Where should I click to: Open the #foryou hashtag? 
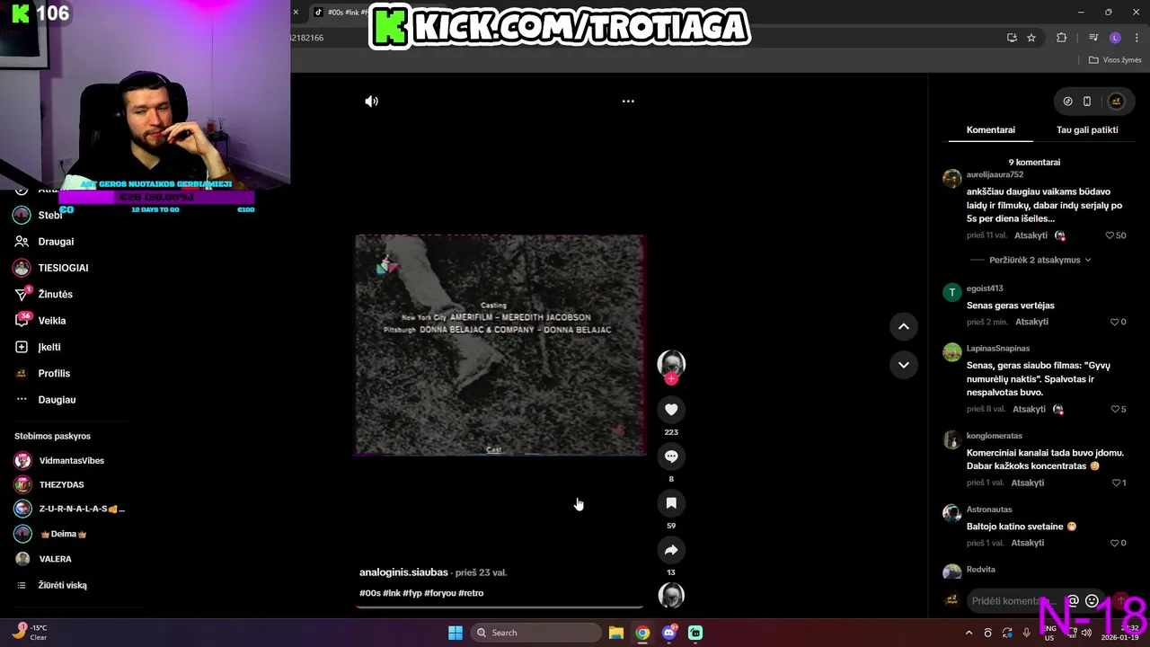click(x=439, y=593)
